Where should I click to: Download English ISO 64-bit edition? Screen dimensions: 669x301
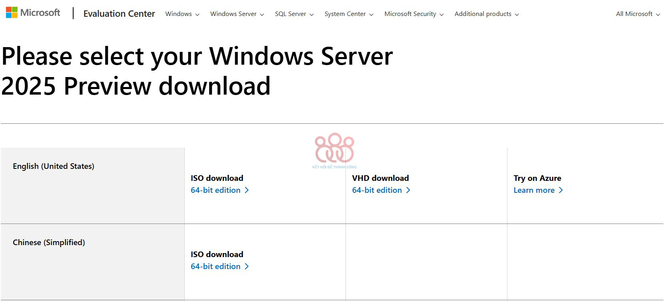(220, 190)
